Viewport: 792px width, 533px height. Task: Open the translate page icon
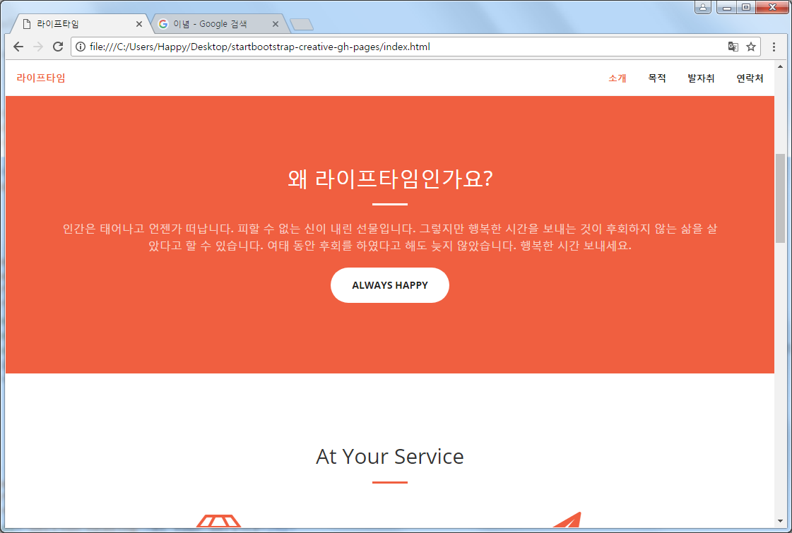click(733, 47)
